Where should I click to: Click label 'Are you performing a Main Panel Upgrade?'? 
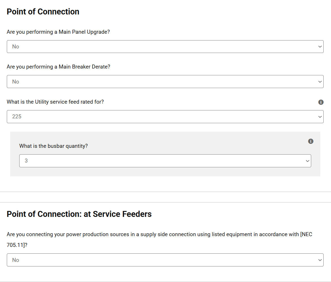pyautogui.click(x=58, y=32)
